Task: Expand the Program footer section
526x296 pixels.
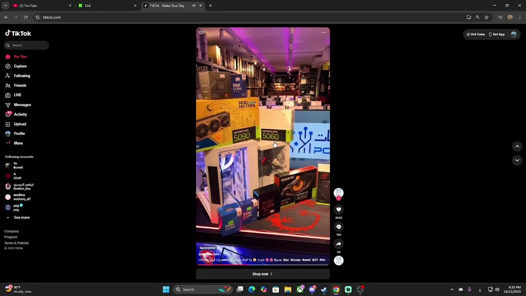Action: point(11,237)
